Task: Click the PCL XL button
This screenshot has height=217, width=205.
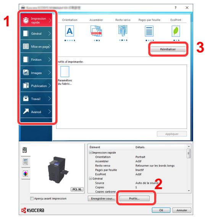Action: [x=77, y=189]
